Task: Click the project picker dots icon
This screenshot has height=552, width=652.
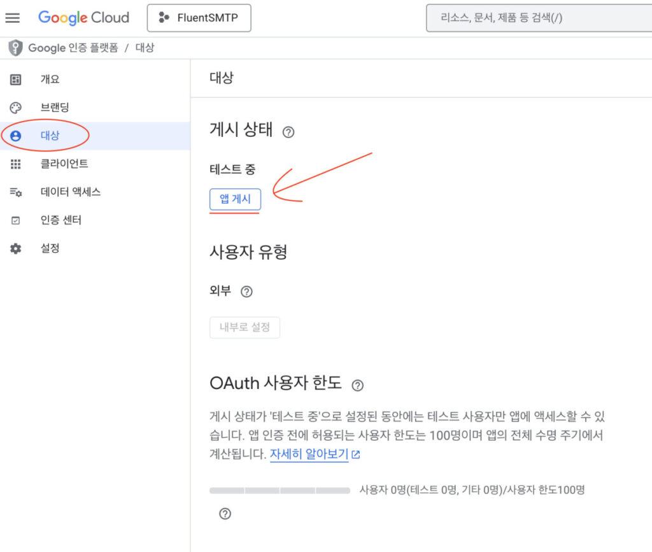Action: 164,17
